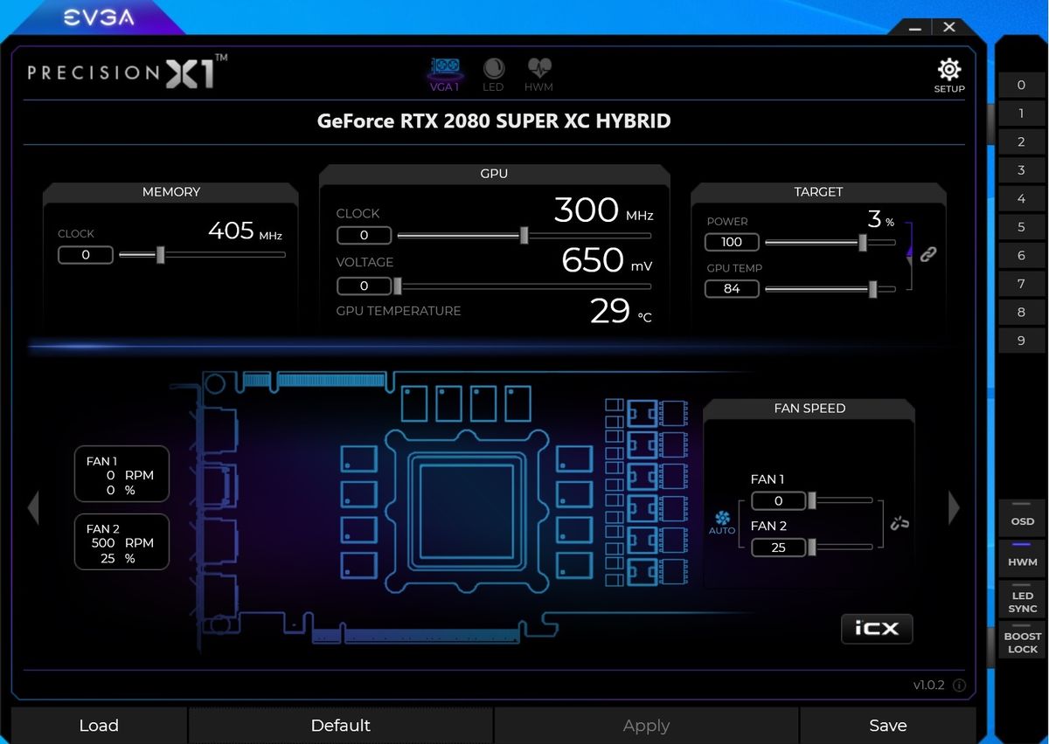The image size is (1049, 744).
Task: Click the power target slider handle
Action: 863,242
